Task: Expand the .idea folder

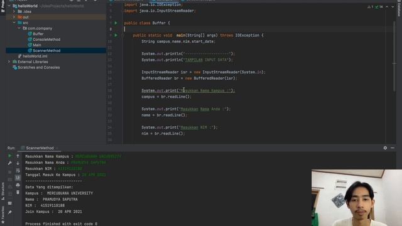Action: 14,11
